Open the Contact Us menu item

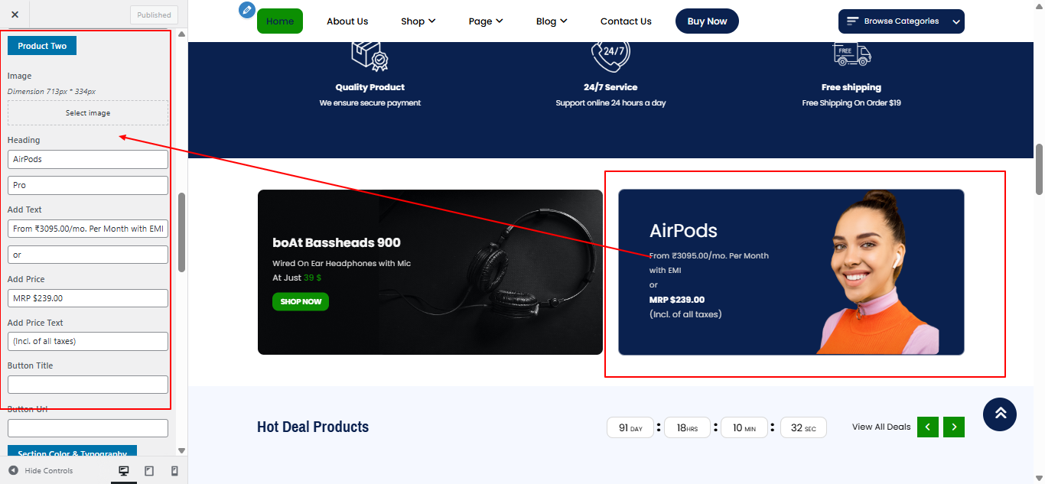(x=626, y=21)
